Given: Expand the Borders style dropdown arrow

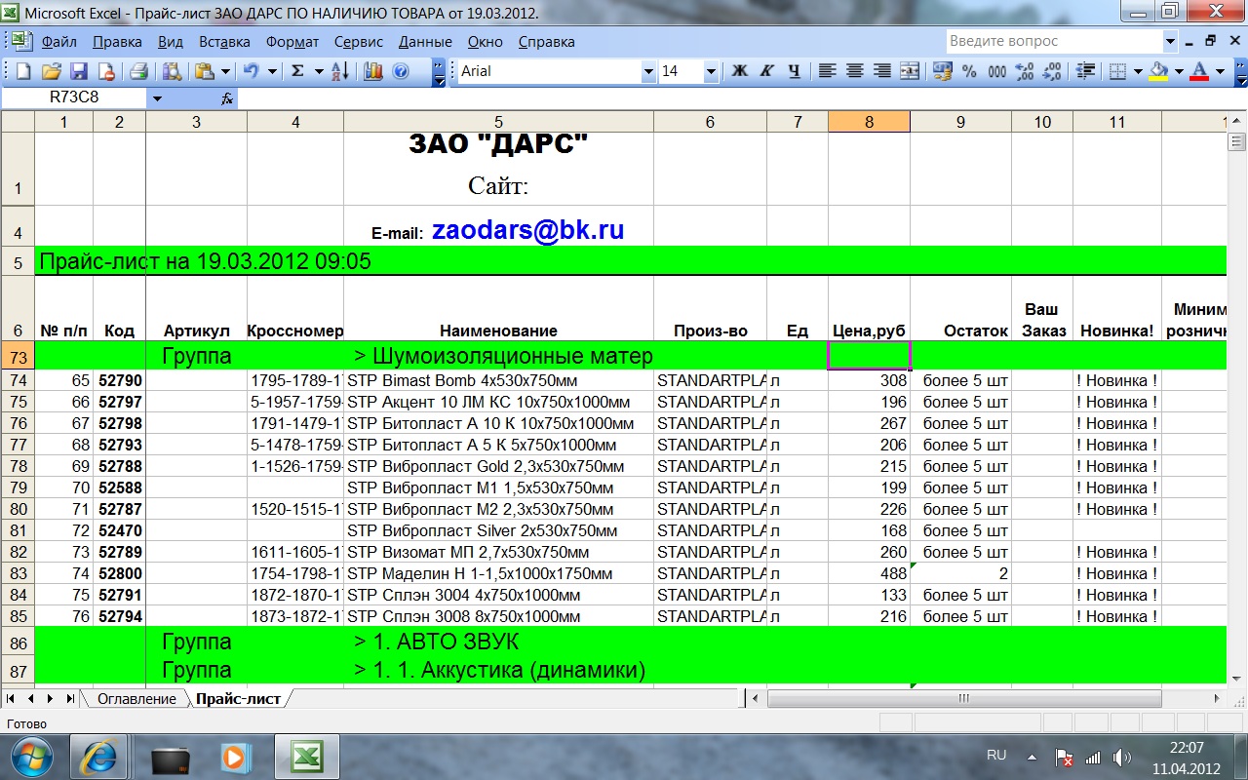Looking at the screenshot, I should [1138, 71].
